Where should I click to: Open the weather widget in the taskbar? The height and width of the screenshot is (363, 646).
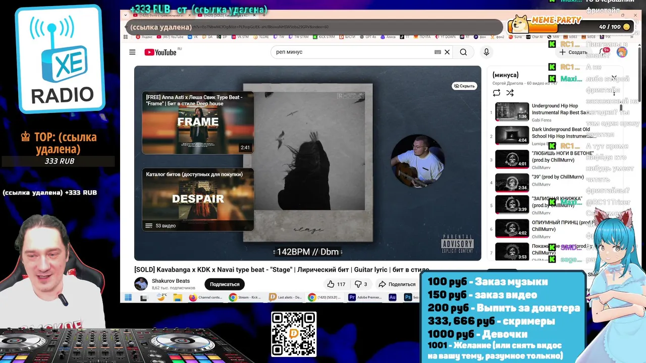coord(161,297)
